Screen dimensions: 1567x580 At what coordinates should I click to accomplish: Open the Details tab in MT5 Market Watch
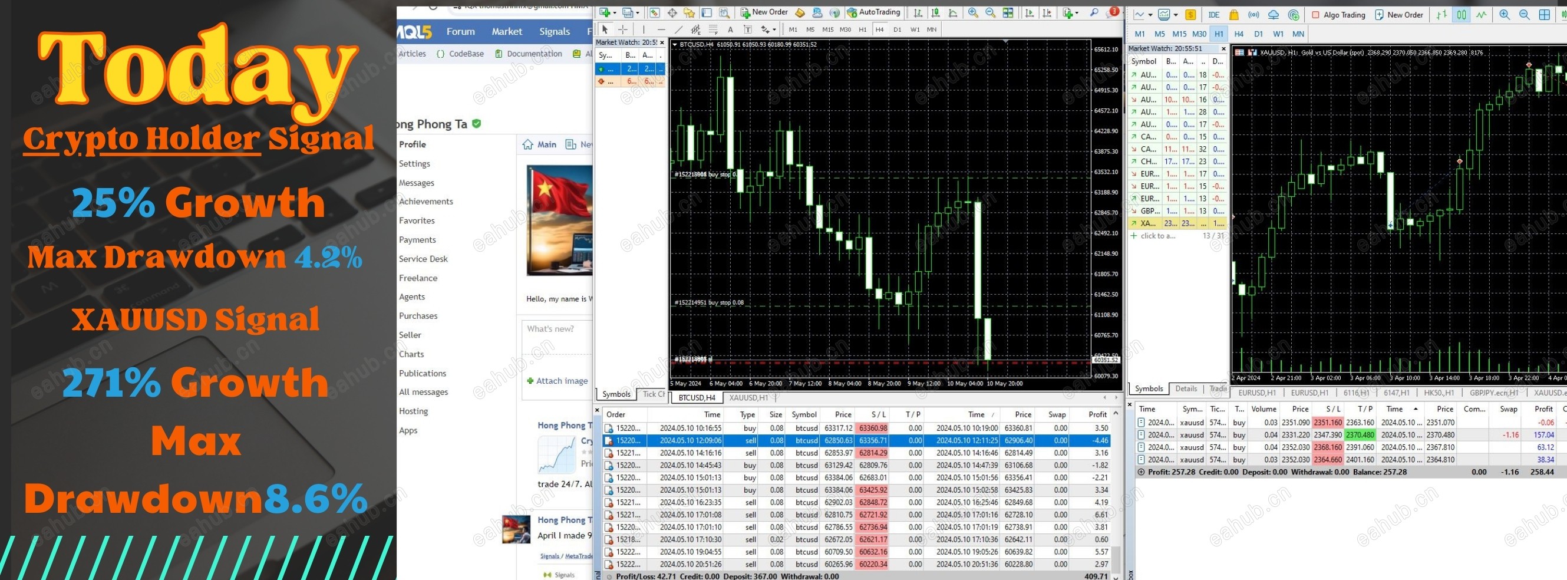coord(1186,389)
